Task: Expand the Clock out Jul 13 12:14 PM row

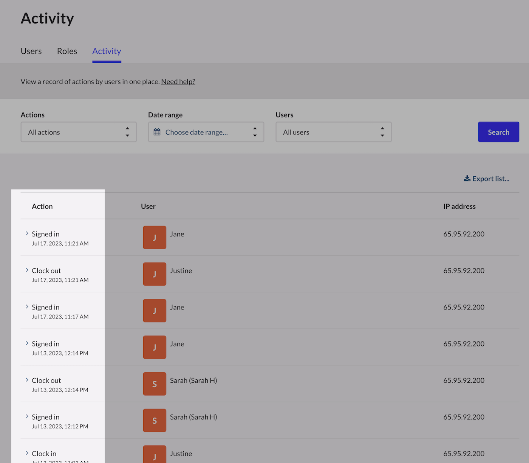Action: (27, 380)
